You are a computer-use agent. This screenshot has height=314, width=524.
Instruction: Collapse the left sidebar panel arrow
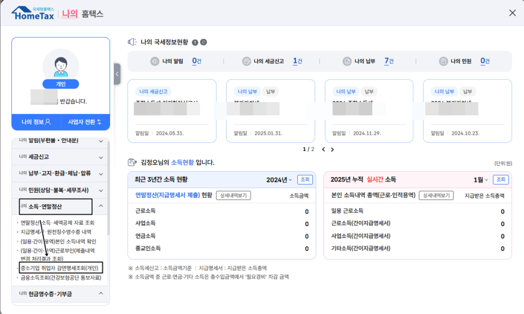[117, 74]
